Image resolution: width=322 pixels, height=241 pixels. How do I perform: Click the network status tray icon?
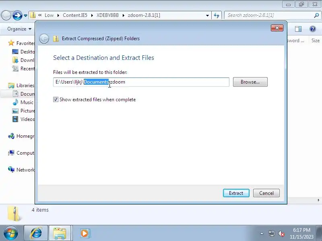pyautogui.click(x=271, y=233)
